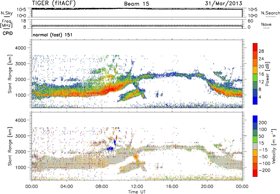The height and width of the screenshot is (194, 280).
Task: Click the velocity color bar red bottom segment
Action: [x=255, y=173]
